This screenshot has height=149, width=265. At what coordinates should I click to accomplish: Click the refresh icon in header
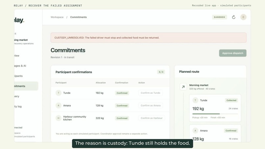(233, 17)
